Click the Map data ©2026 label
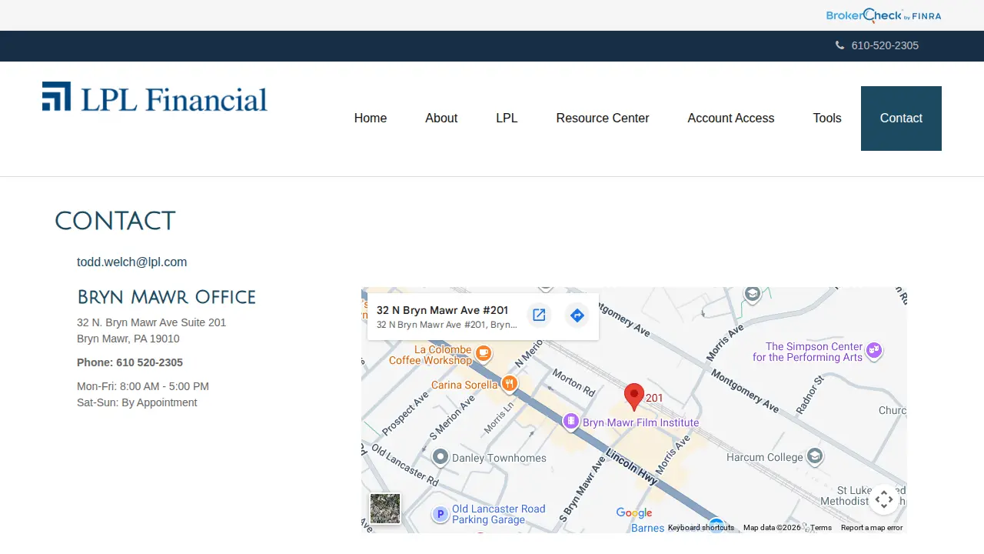Image resolution: width=984 pixels, height=554 pixels. [x=772, y=528]
